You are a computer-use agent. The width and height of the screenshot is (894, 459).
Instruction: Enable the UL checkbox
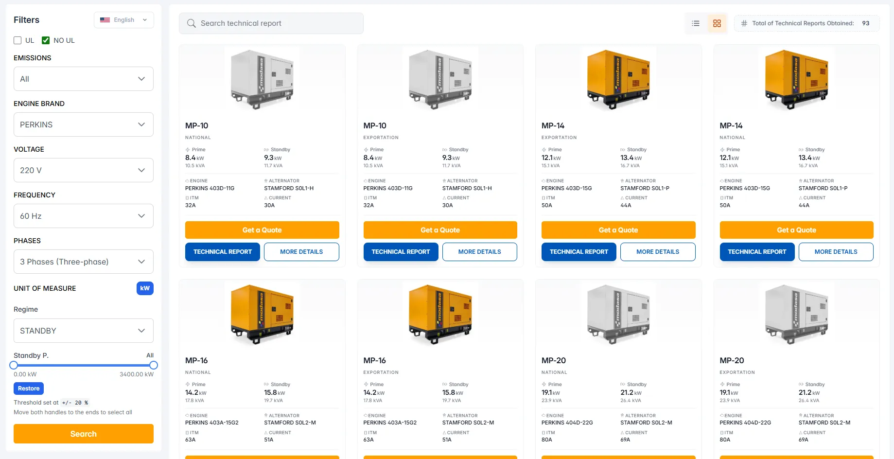[18, 40]
